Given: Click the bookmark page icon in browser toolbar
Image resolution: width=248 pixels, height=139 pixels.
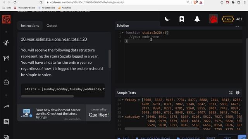Looking at the screenshot, I should click(x=41, y=2).
